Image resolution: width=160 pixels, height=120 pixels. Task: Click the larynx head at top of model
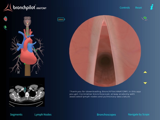(x=27, y=21)
